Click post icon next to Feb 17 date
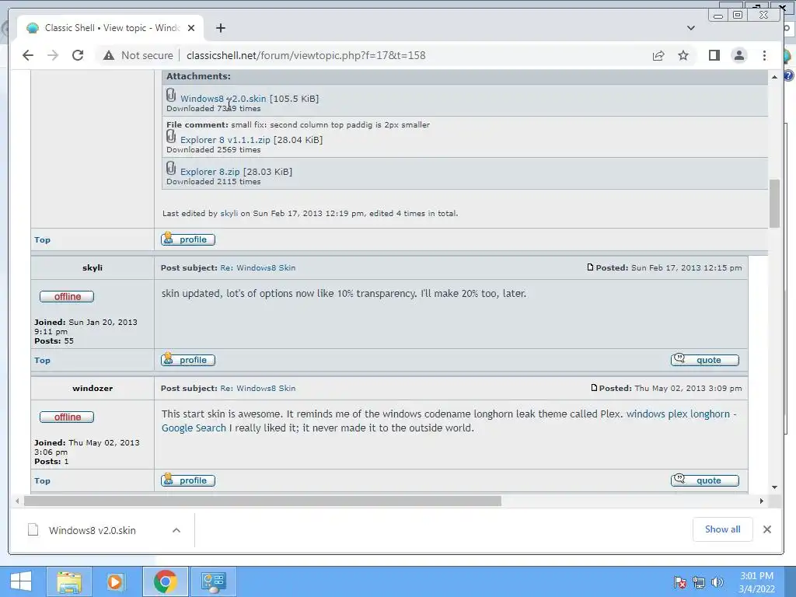Image resolution: width=796 pixels, height=597 pixels. click(x=590, y=267)
